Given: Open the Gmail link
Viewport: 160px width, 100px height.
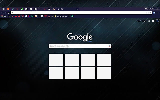Looking at the screenshot, I should point(139,21).
